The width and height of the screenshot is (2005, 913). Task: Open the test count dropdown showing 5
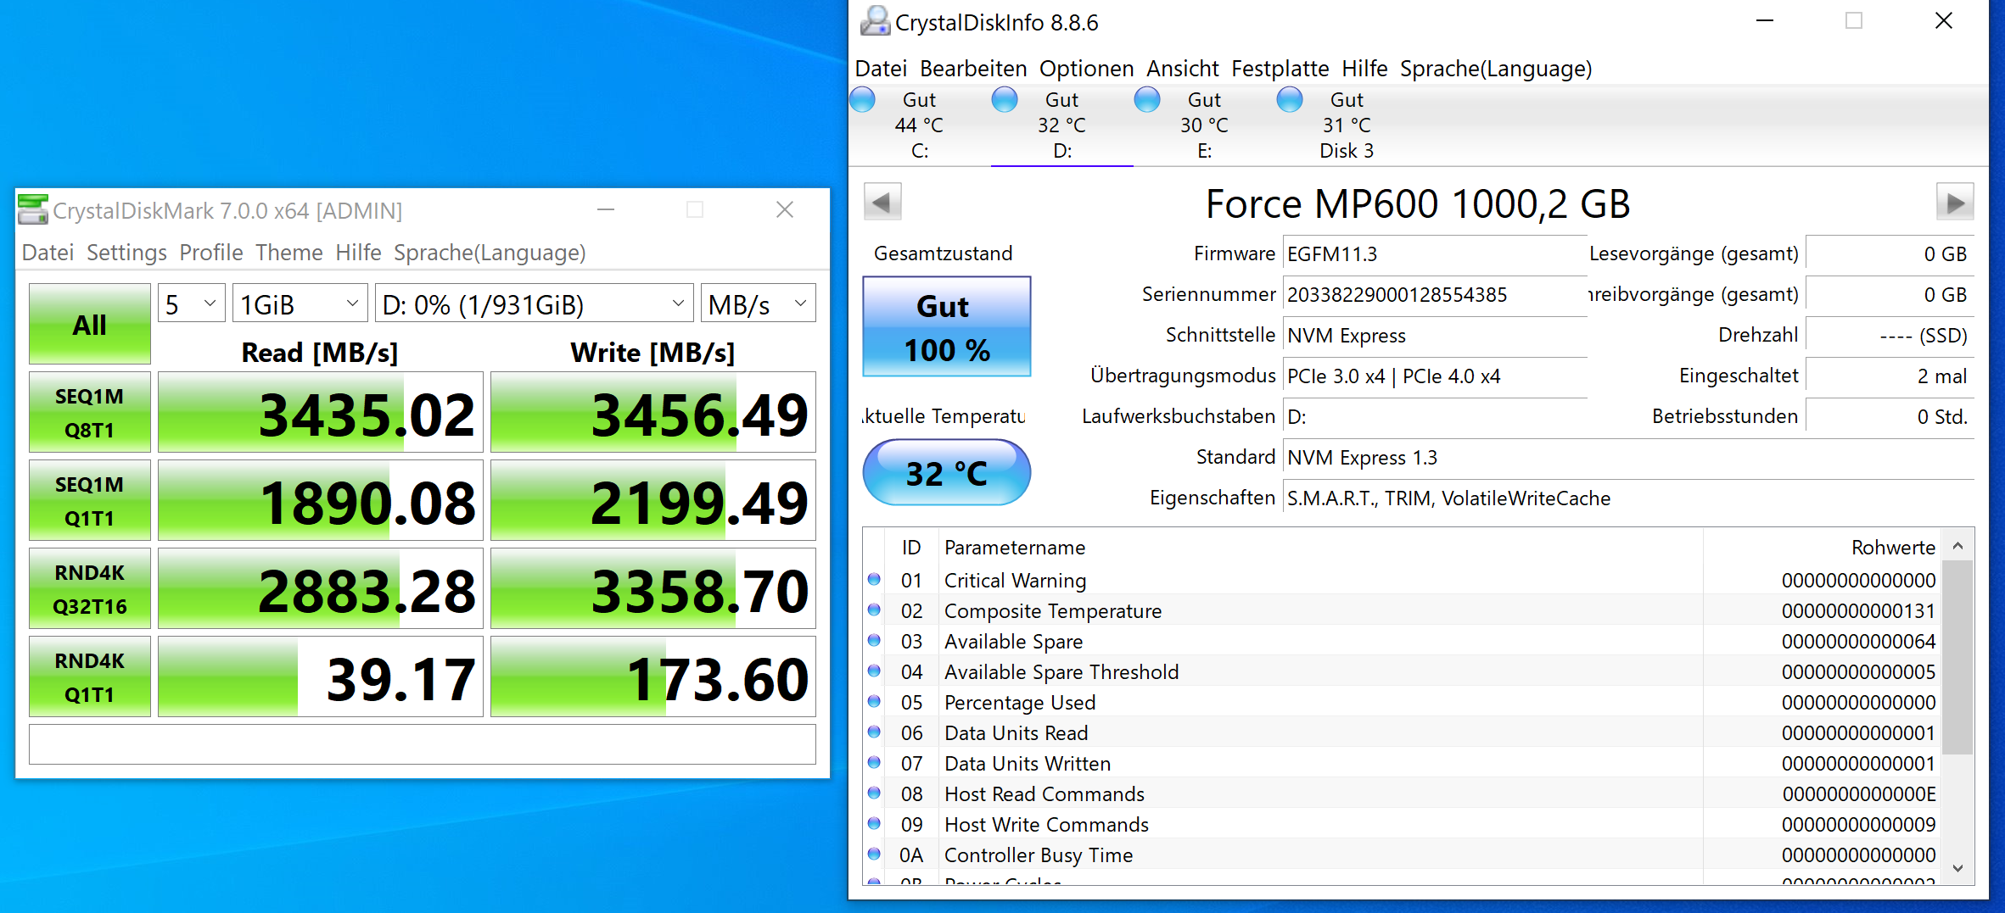tap(192, 303)
